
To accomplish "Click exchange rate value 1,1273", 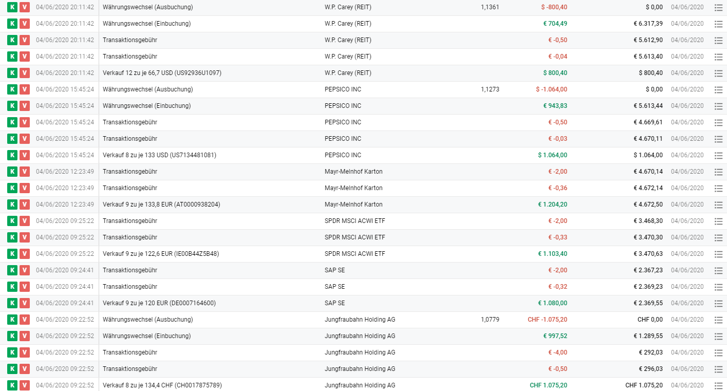I will 490,89.
